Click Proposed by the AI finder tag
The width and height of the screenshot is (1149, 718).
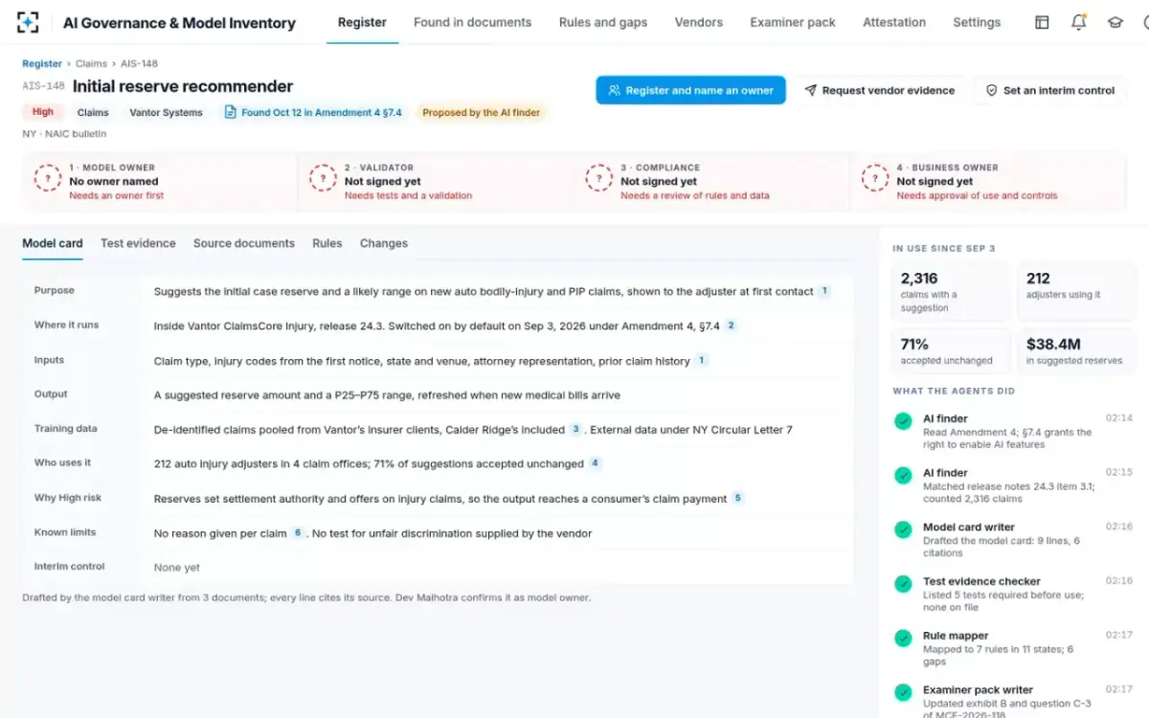click(481, 112)
